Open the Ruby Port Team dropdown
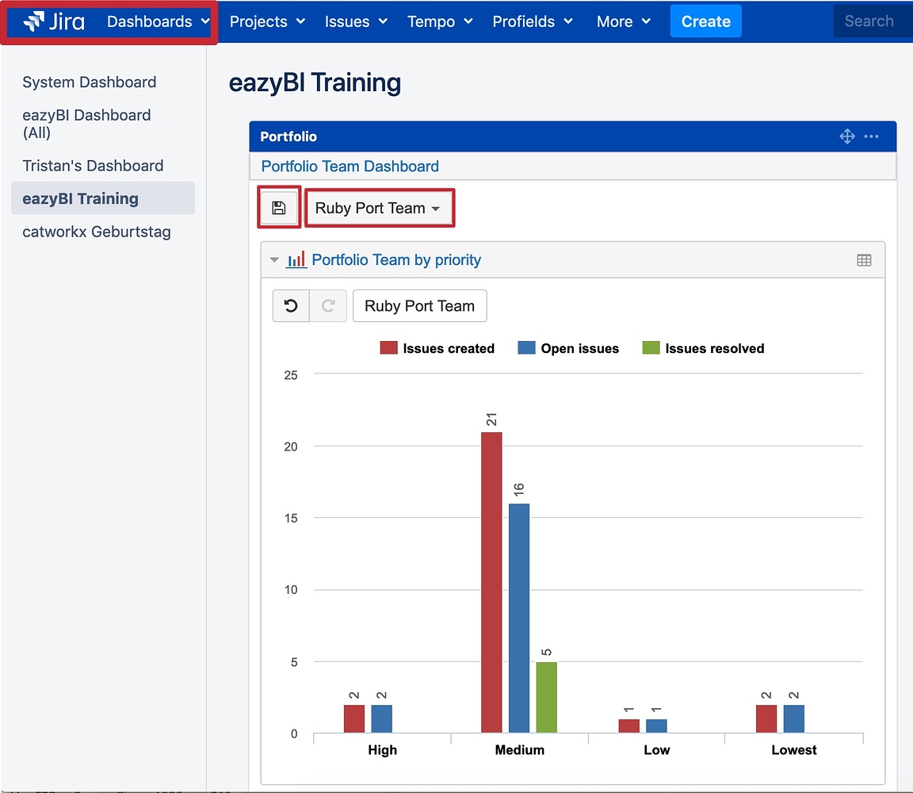 380,207
